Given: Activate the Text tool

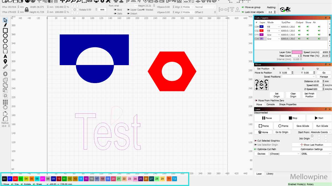Looking at the screenshot, I should point(5,57).
